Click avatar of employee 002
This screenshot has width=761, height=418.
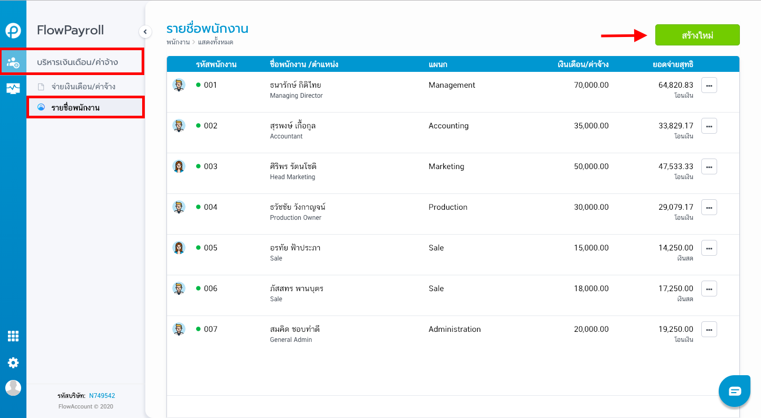tap(179, 125)
